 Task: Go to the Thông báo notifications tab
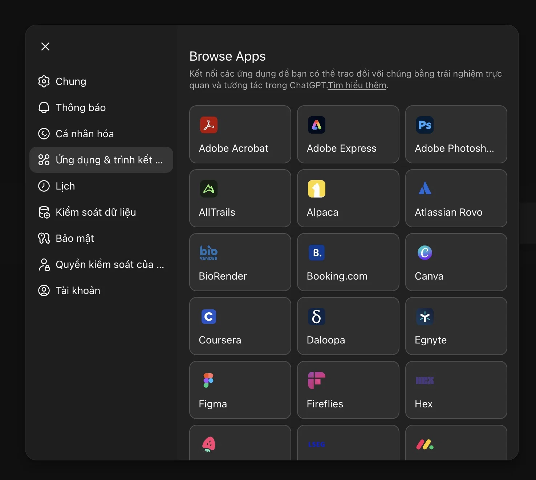(x=101, y=107)
